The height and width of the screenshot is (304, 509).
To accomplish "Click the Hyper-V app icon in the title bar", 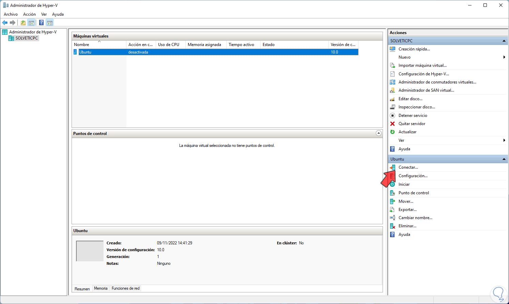I will click(x=6, y=5).
